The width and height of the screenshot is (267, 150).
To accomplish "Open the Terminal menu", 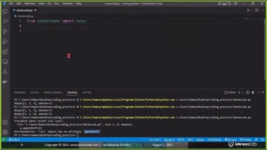I will tap(67, 3).
